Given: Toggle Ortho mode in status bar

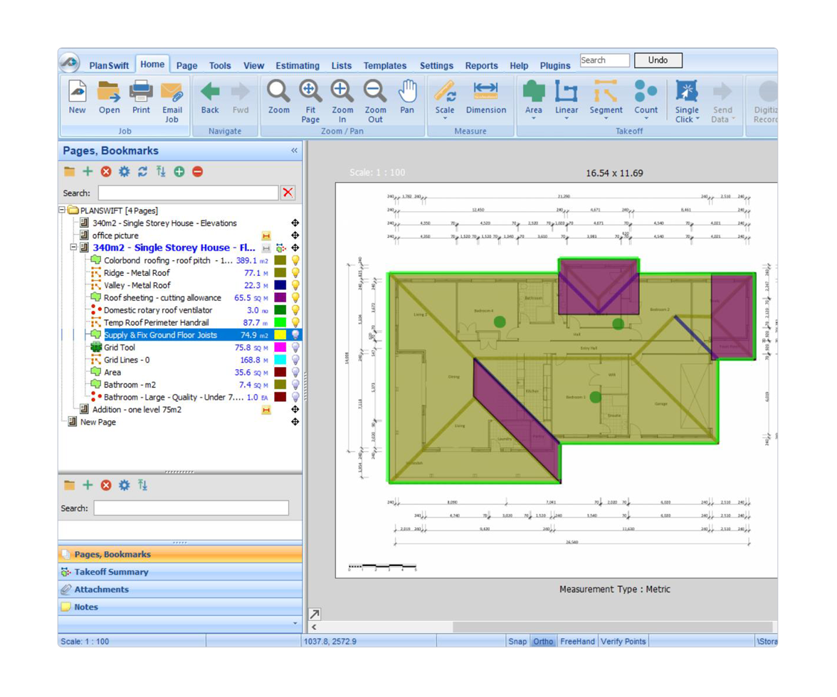Looking at the screenshot, I should click(x=543, y=642).
